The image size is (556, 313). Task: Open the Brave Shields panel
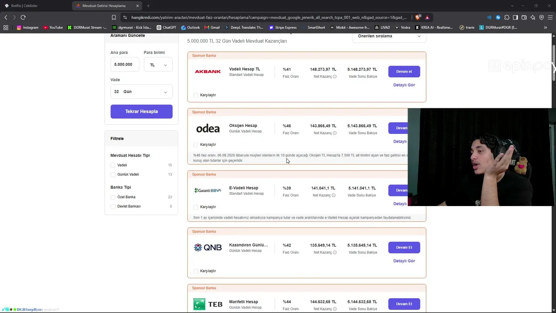(x=418, y=17)
